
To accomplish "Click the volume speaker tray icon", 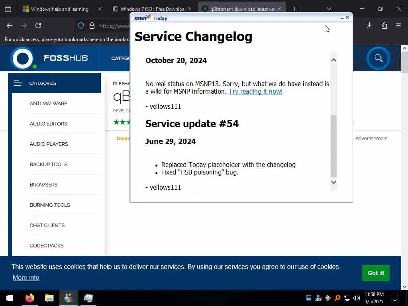I will point(357,298).
